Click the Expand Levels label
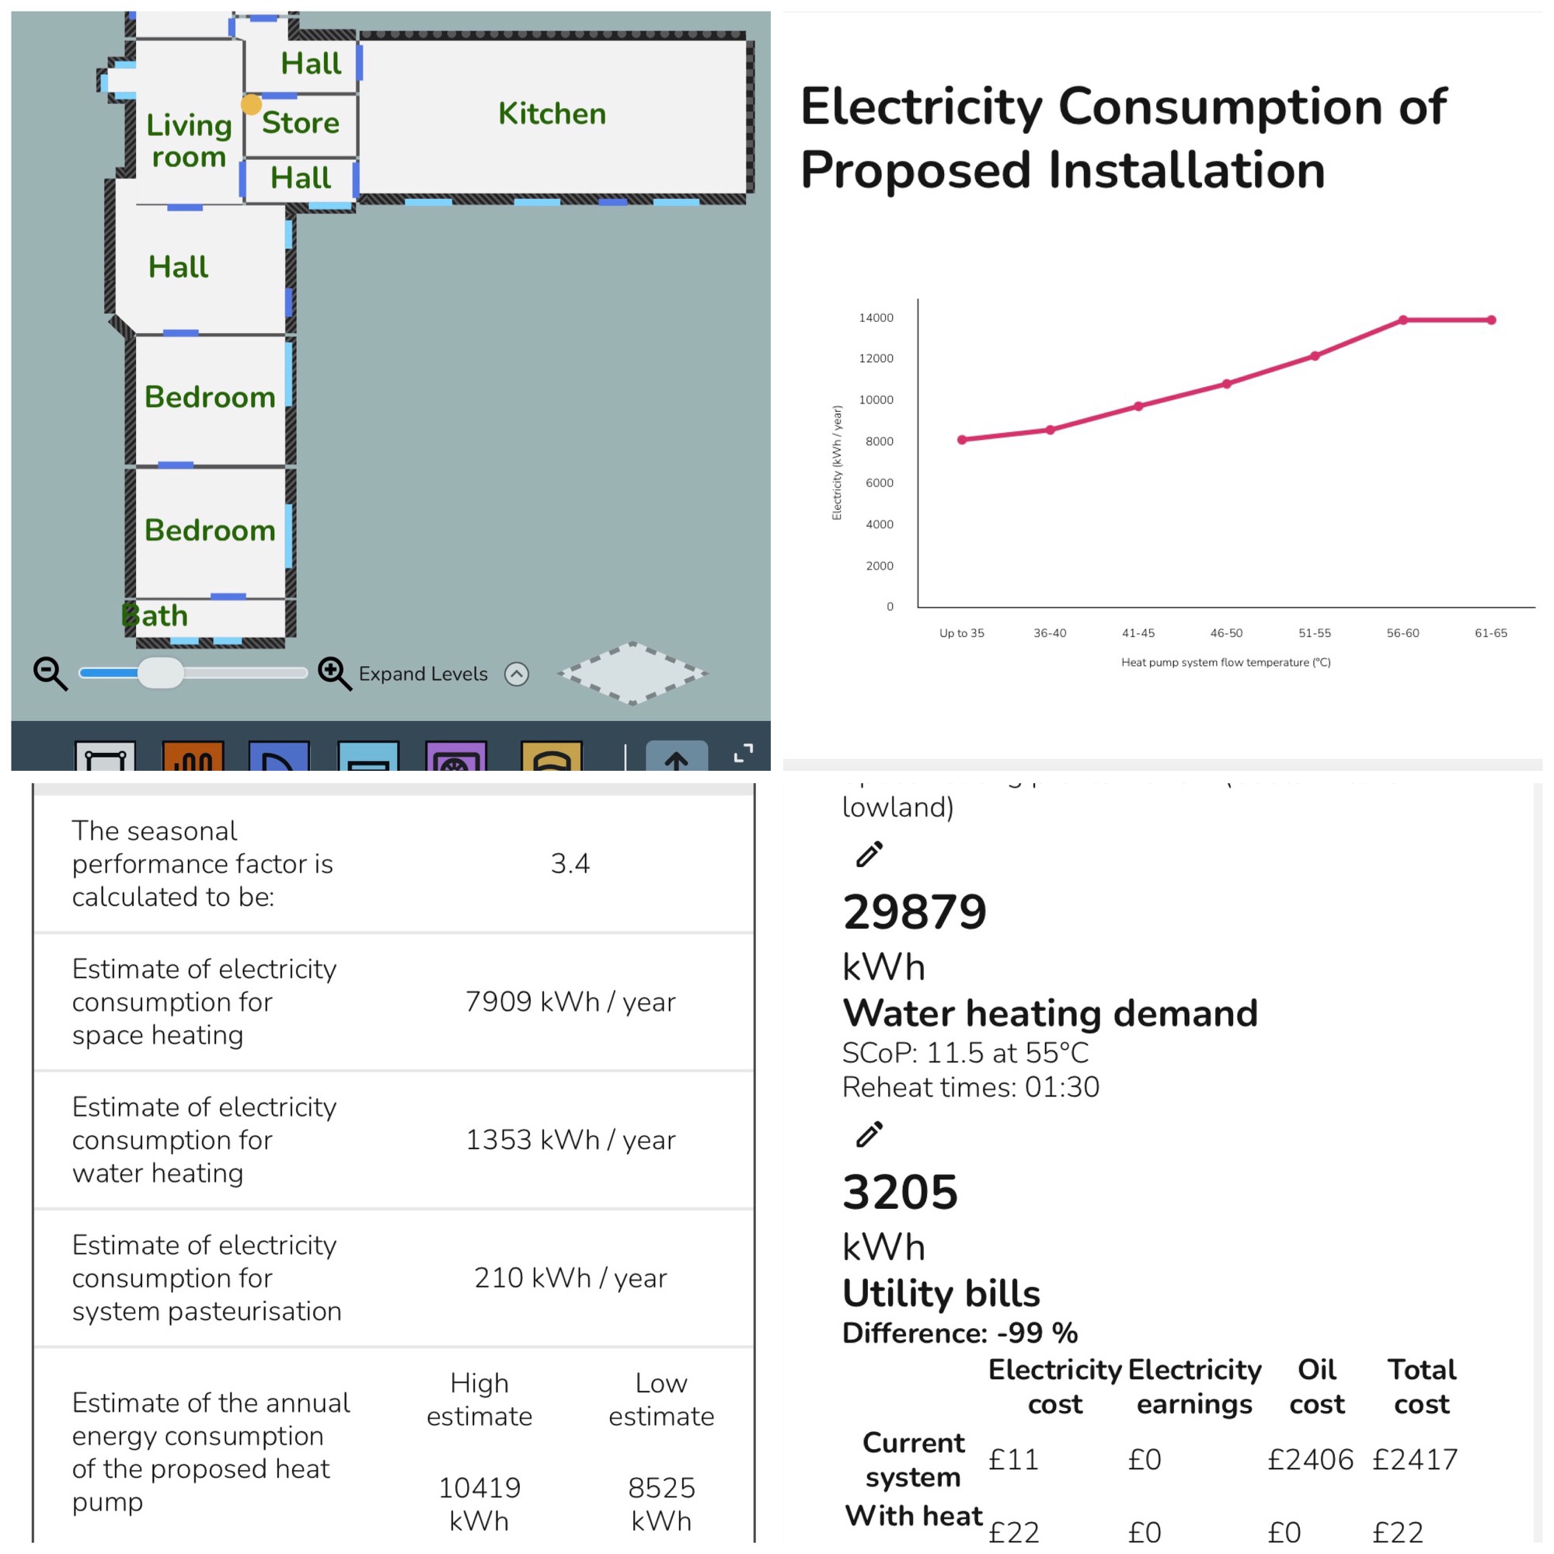Image resolution: width=1554 pixels, height=1554 pixels. point(423,674)
